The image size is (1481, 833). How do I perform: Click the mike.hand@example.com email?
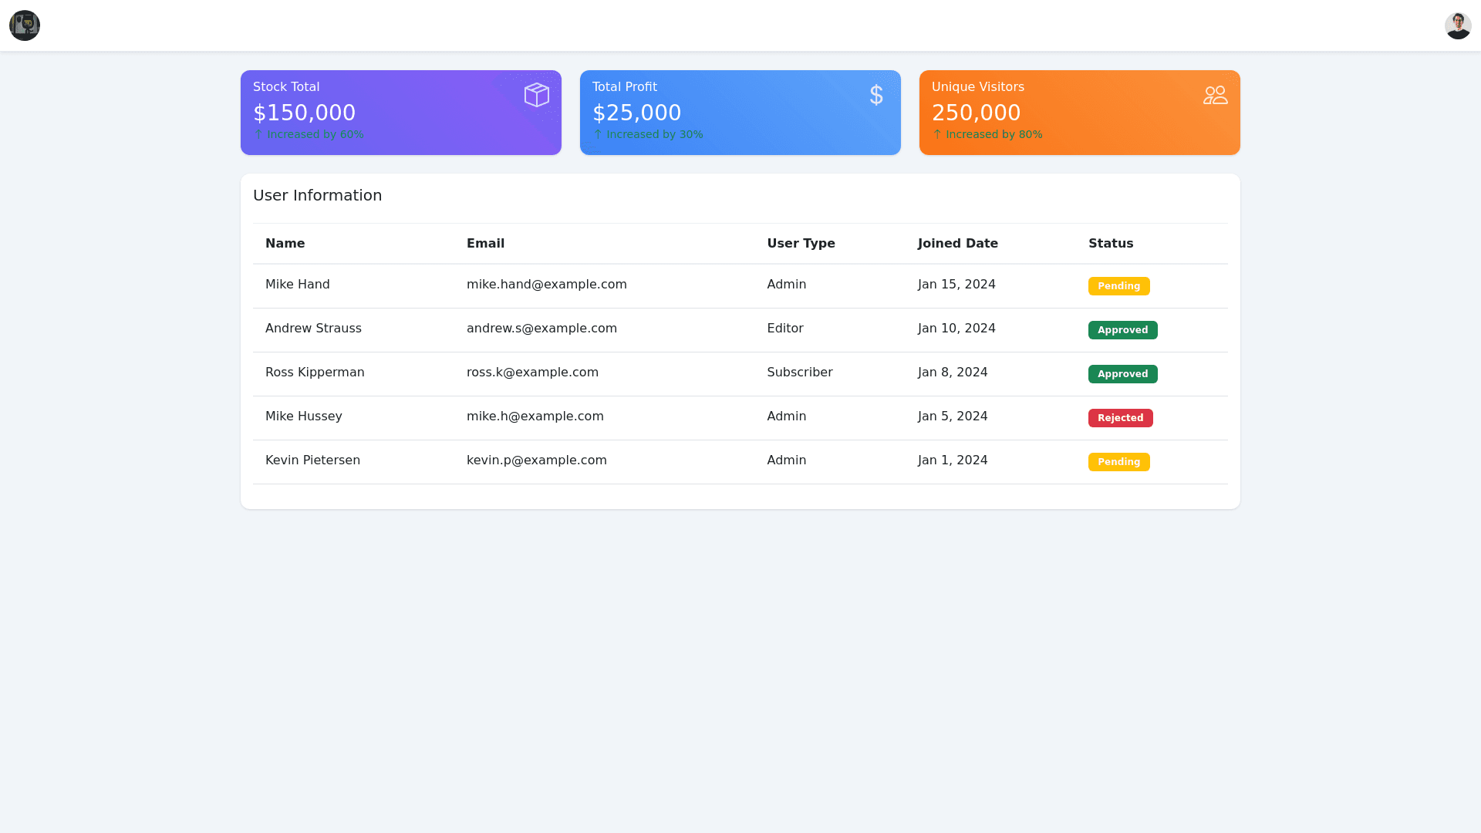(546, 285)
